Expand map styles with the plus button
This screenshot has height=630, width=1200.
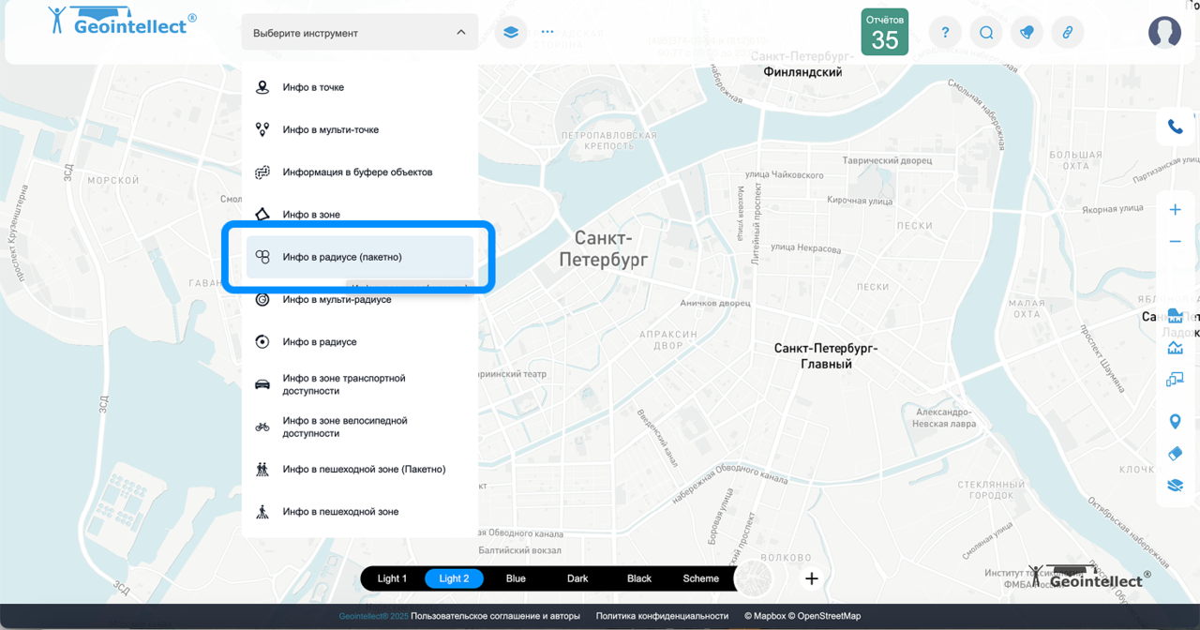(812, 578)
